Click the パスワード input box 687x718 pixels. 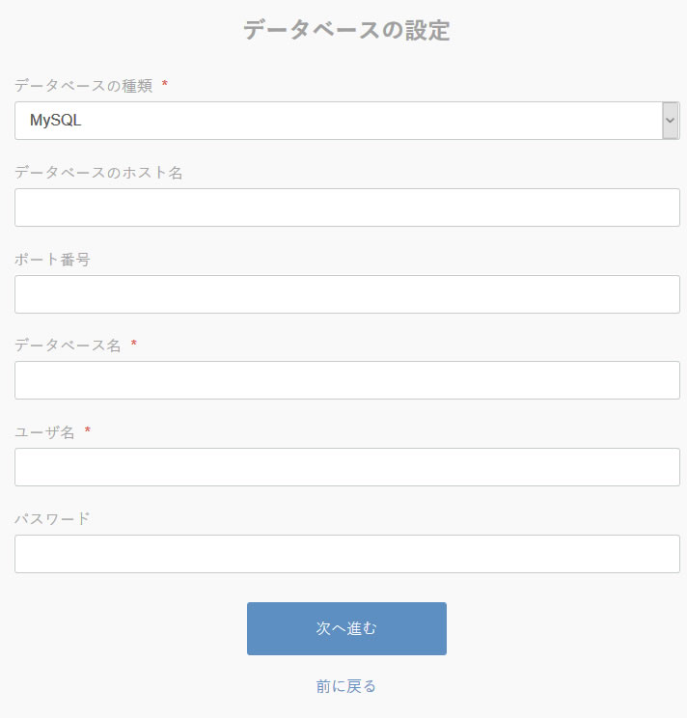pyautogui.click(x=347, y=554)
